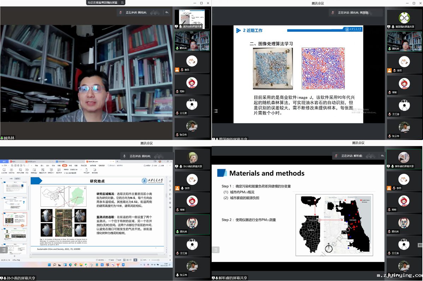
Task: Expand menu on 您正在观看黄国强的屏幕 banner
Action: [122, 2]
